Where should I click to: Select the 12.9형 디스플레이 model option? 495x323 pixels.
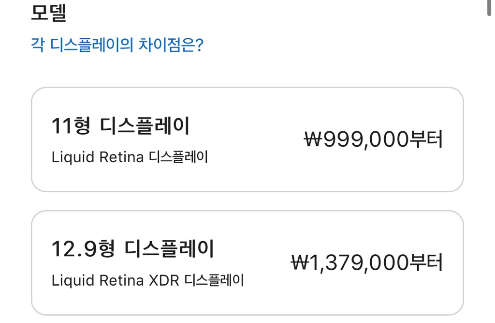pyautogui.click(x=247, y=263)
